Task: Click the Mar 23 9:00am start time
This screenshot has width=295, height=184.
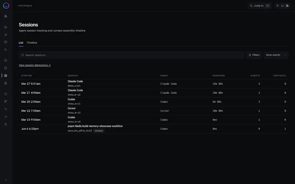Action: pos(31,120)
